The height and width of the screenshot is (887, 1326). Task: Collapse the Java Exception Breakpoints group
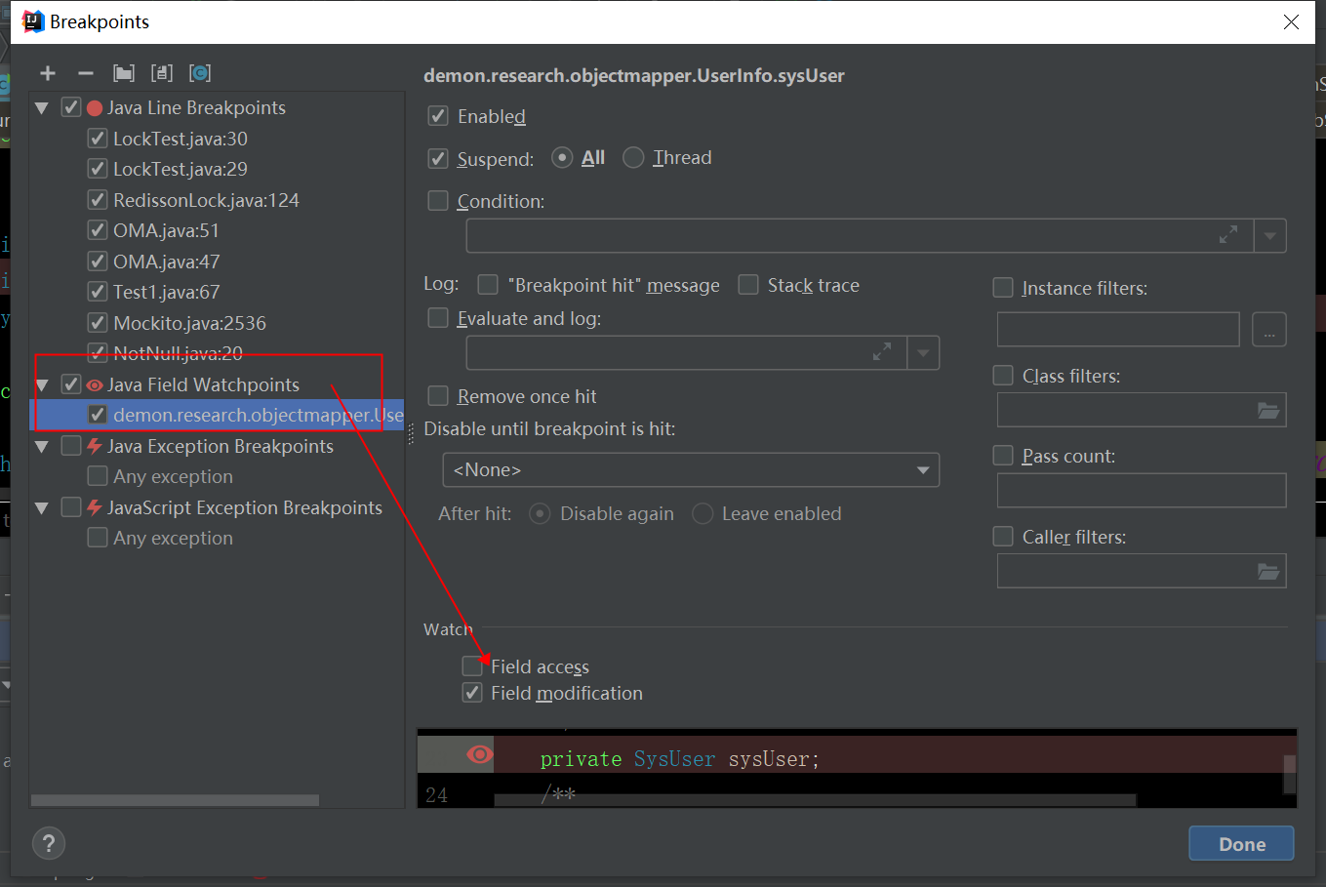(42, 447)
